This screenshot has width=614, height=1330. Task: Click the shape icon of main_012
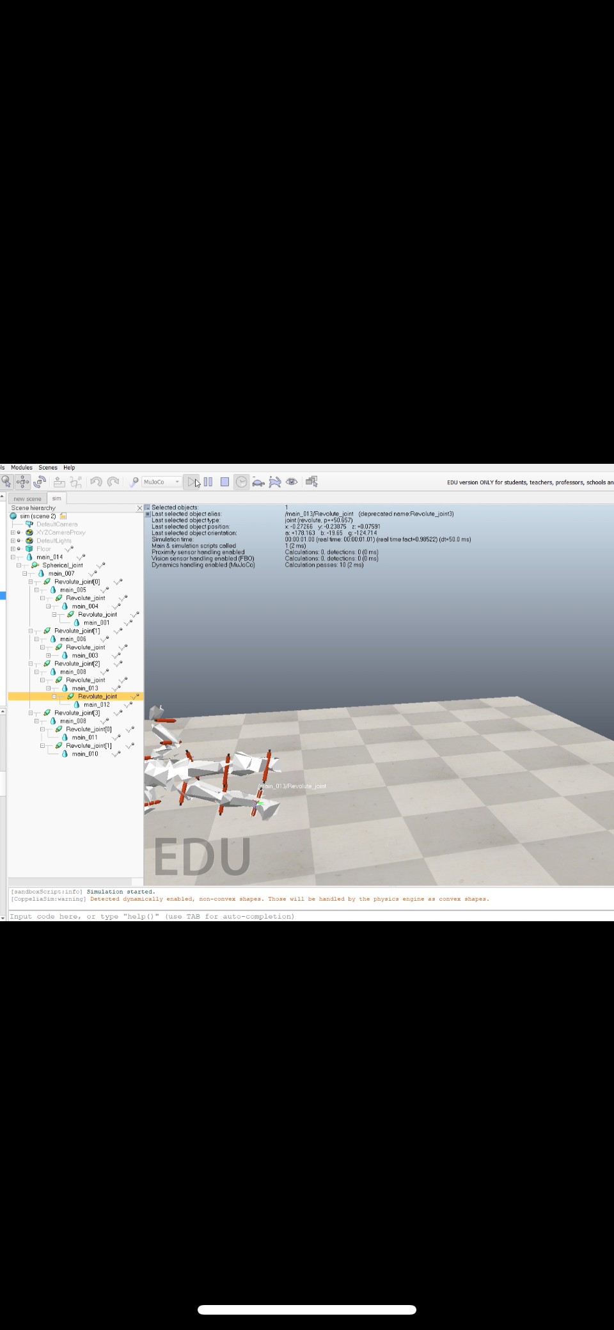(77, 704)
